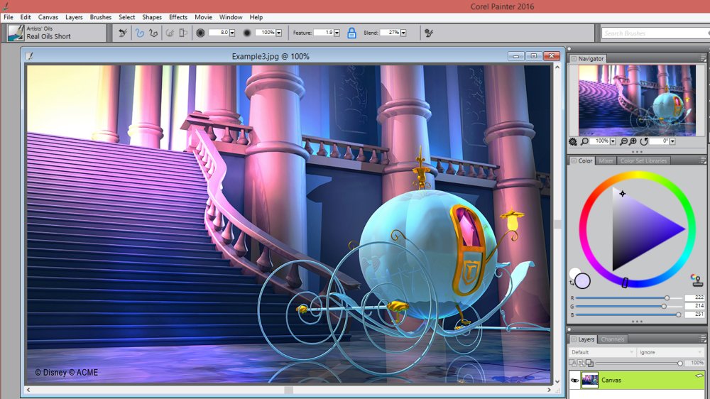Open Color panel options menu icon
The height and width of the screenshot is (399, 710).
pyautogui.click(x=702, y=160)
